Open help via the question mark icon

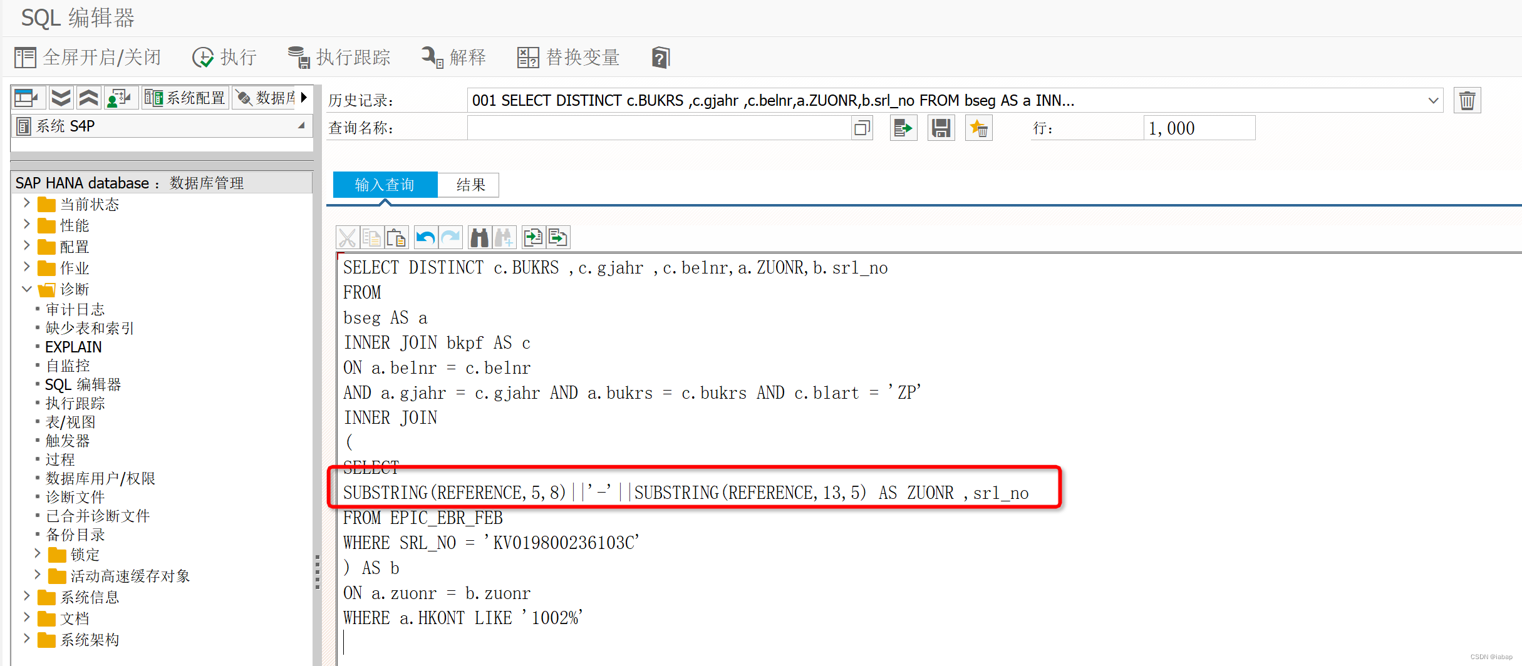[660, 57]
